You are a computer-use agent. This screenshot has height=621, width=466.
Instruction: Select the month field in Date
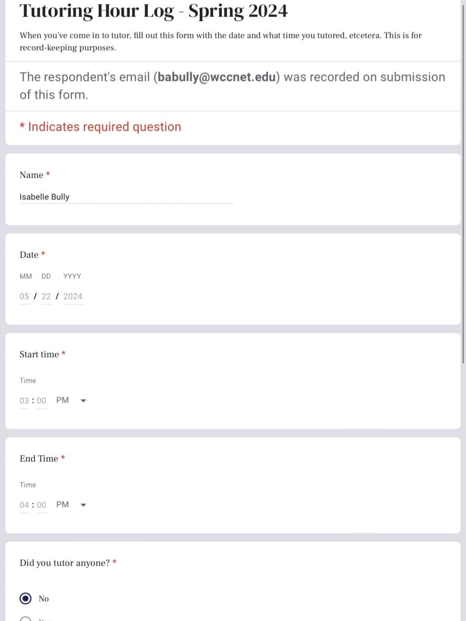coord(24,296)
